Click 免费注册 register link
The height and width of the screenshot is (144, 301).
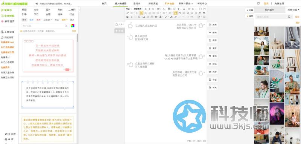pos(279,3)
